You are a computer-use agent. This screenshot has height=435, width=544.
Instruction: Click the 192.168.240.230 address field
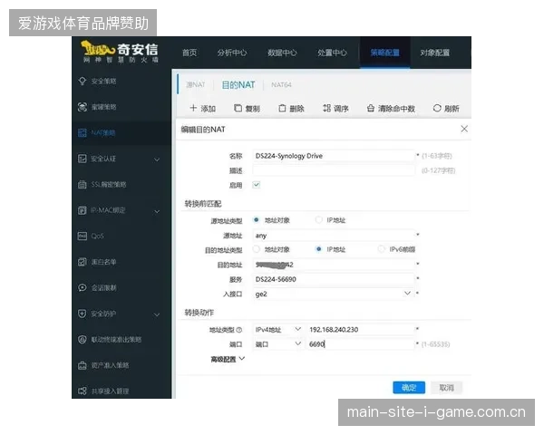pyautogui.click(x=361, y=330)
